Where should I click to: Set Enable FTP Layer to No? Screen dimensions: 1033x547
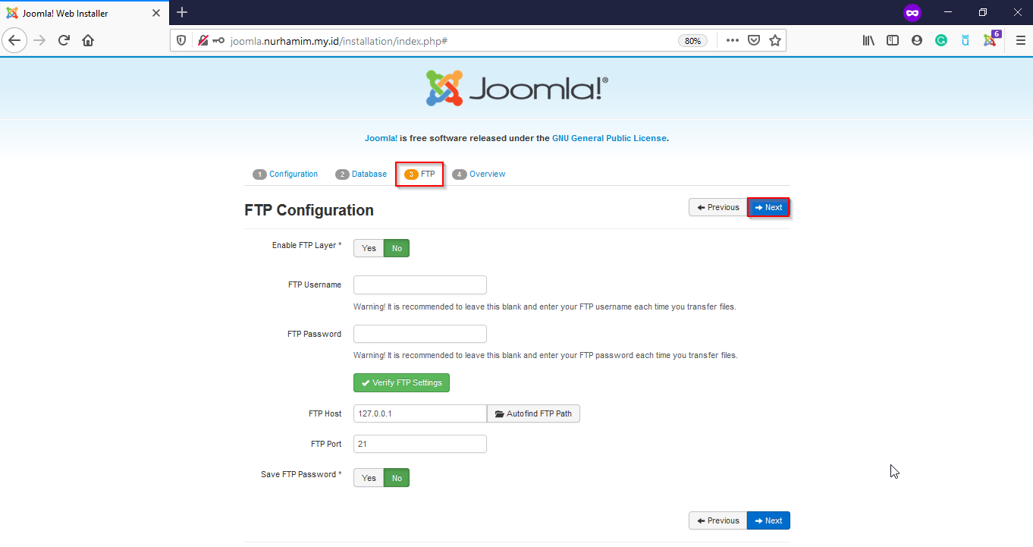click(397, 248)
